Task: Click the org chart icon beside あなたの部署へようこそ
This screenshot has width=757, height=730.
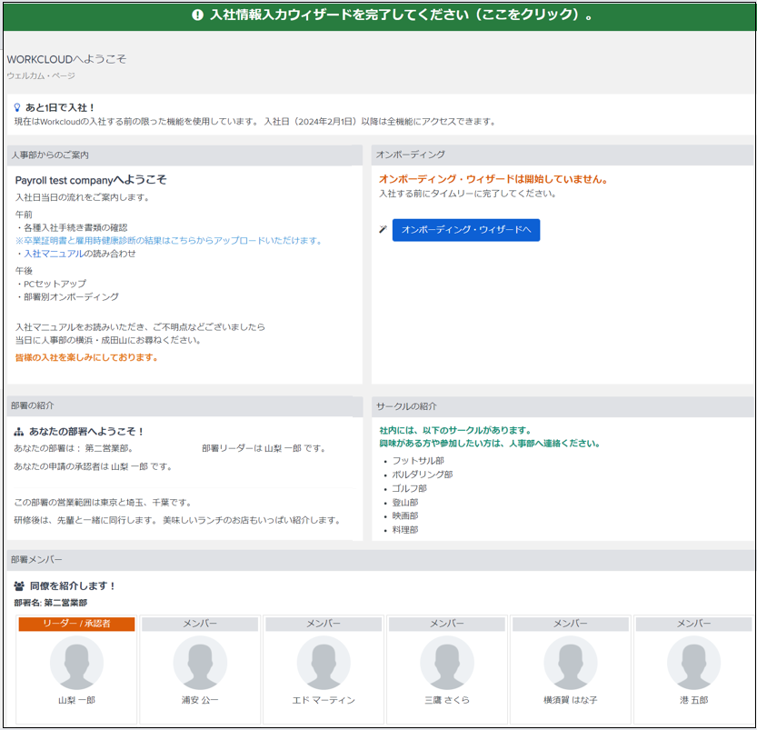Action: pyautogui.click(x=19, y=432)
